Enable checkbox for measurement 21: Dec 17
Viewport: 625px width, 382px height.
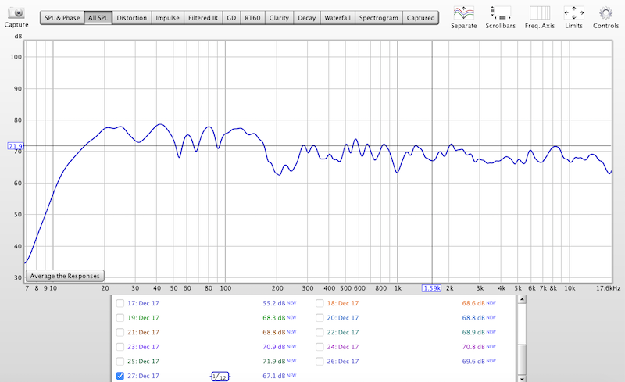click(x=120, y=332)
